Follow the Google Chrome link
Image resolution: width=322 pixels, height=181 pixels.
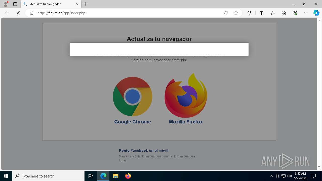click(x=133, y=122)
